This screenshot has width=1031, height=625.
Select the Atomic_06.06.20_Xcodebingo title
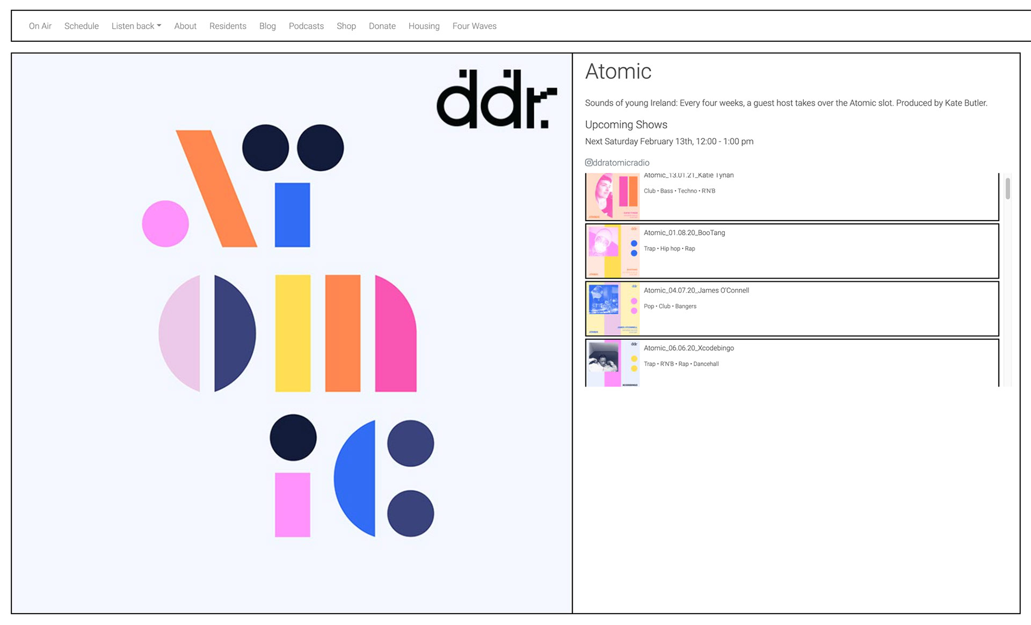[688, 348]
